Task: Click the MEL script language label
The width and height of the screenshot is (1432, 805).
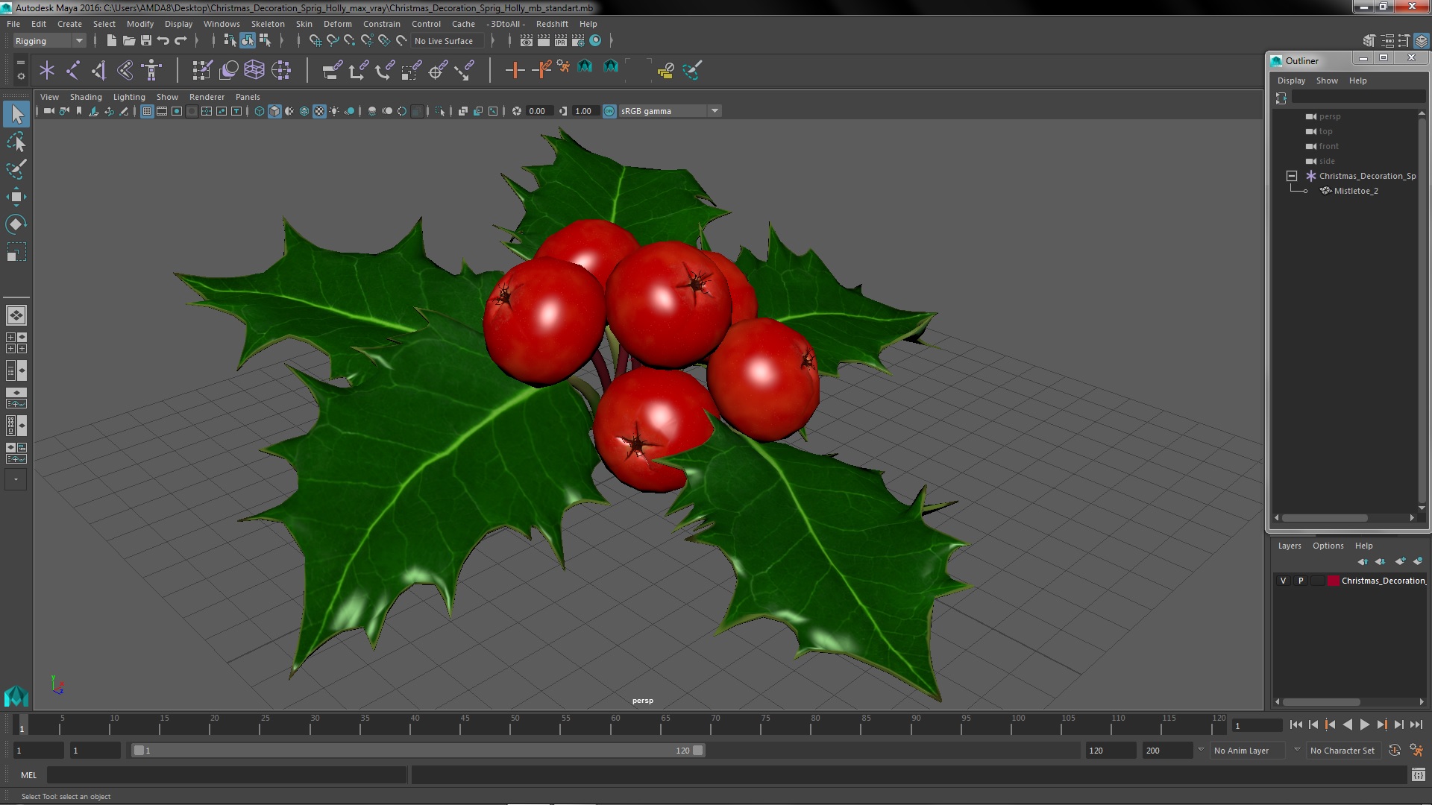Action: coord(28,775)
